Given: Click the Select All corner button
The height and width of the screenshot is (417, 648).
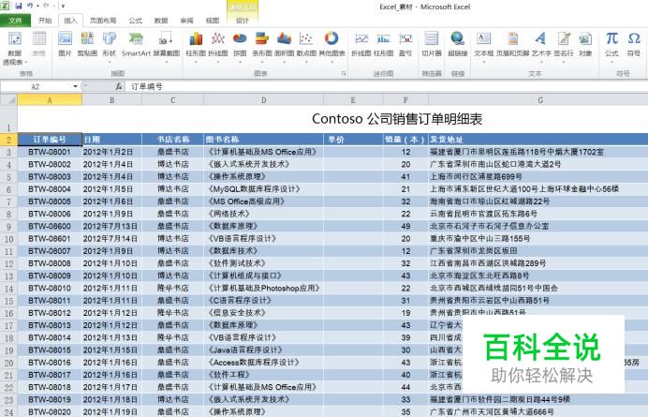Looking at the screenshot, I should point(8,100).
